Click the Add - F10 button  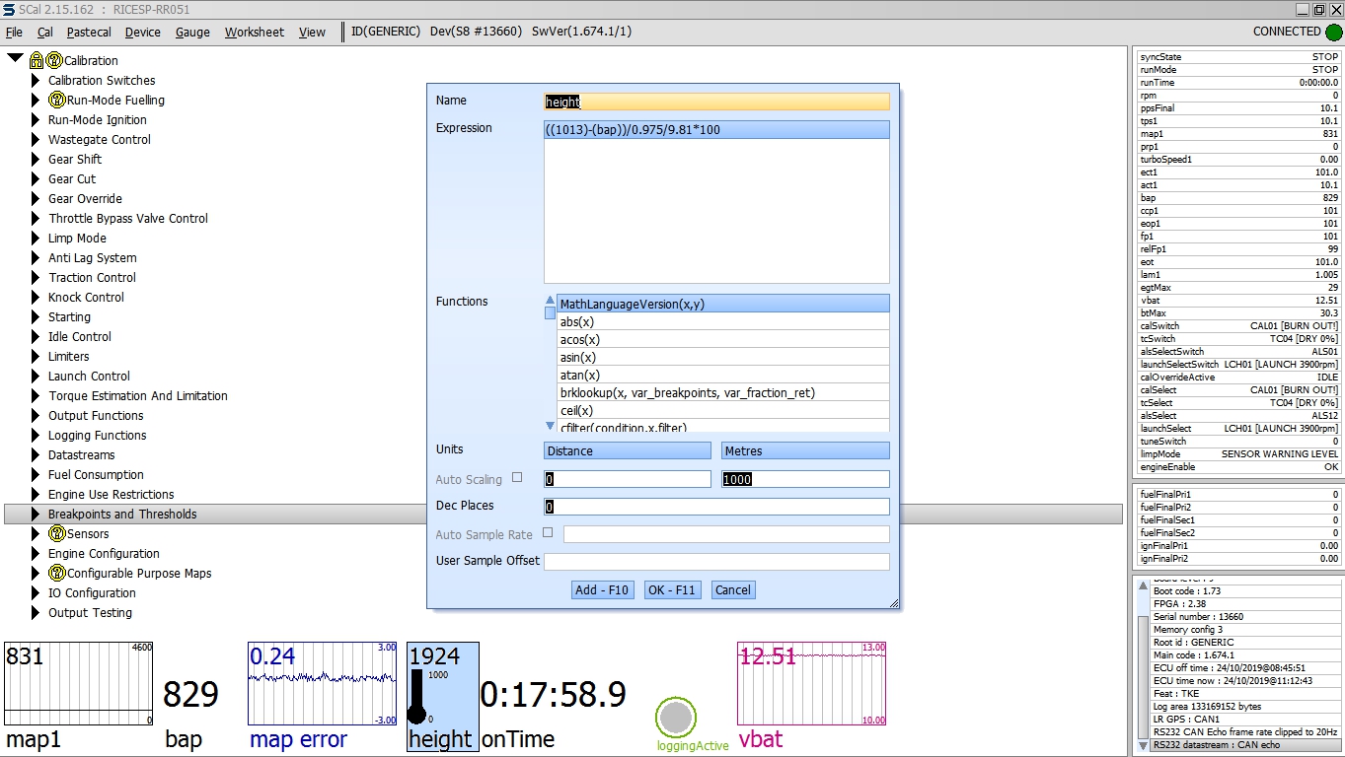tap(602, 589)
